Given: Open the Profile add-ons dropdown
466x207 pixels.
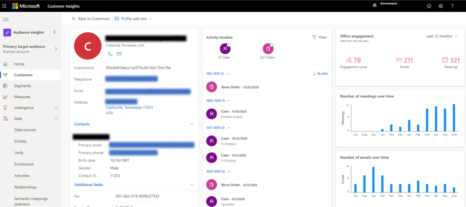Looking at the screenshot, I should pos(133,18).
